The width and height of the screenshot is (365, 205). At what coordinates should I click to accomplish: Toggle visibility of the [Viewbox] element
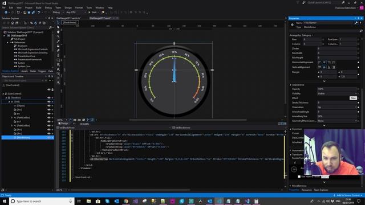(49, 98)
